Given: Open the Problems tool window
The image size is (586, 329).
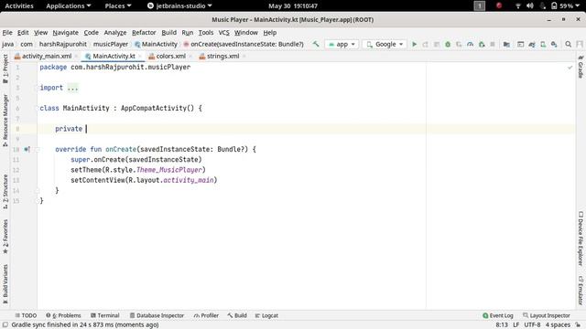Looking at the screenshot, I should pos(63,315).
